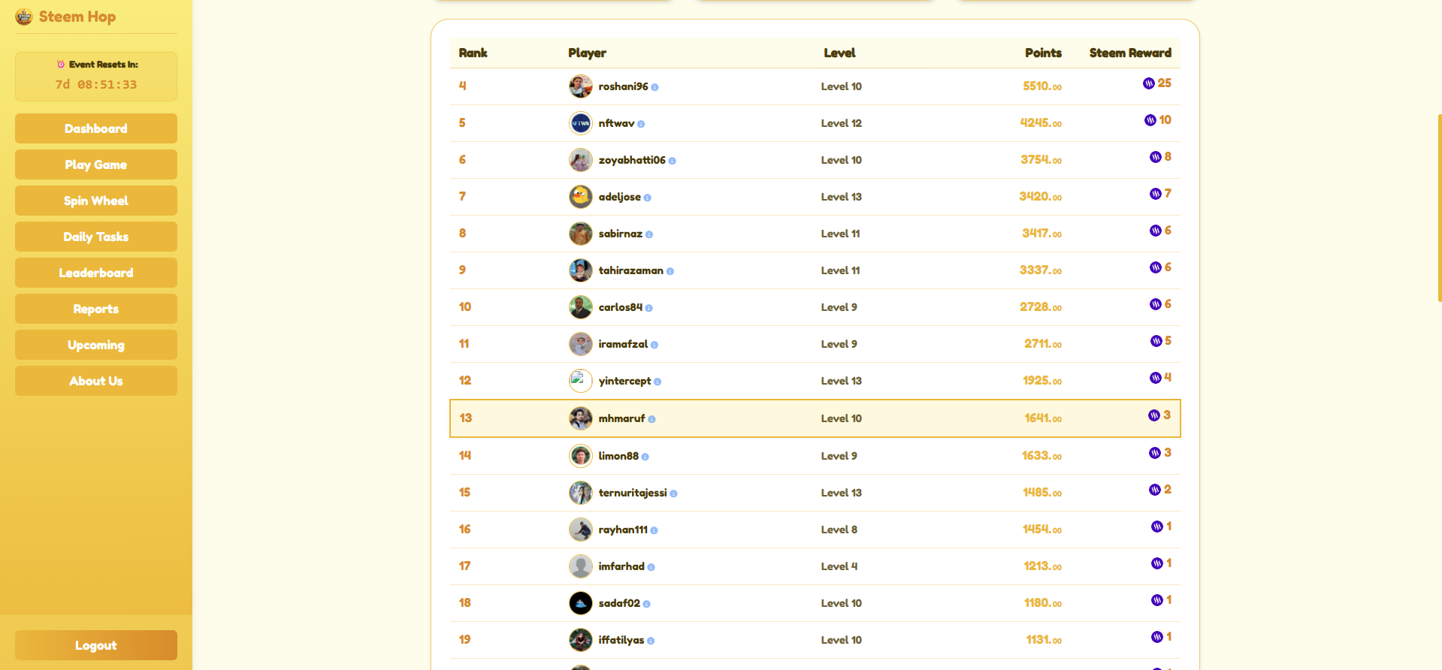Open player name adeljose
Viewport: 1442px width, 670px height.
[x=620, y=197]
